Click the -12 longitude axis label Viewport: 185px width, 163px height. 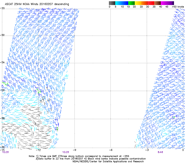coord(38,150)
